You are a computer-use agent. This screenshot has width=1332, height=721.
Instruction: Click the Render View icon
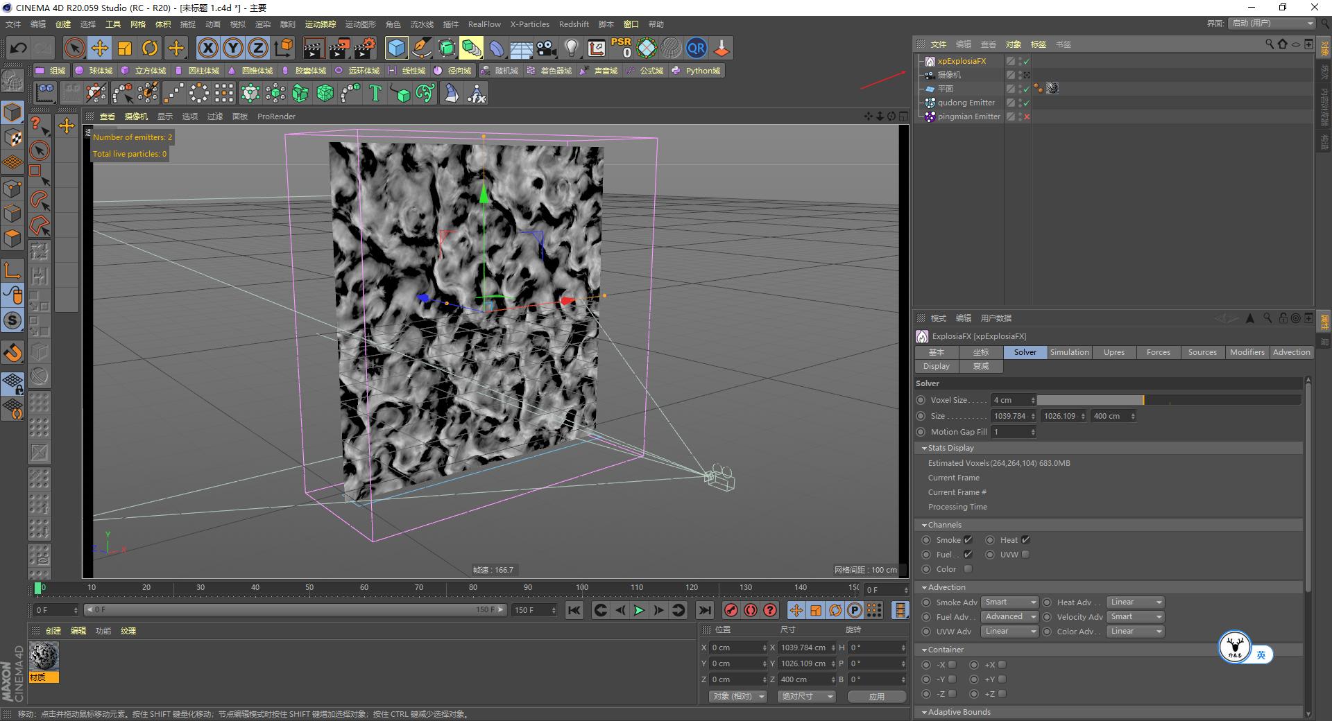313,48
